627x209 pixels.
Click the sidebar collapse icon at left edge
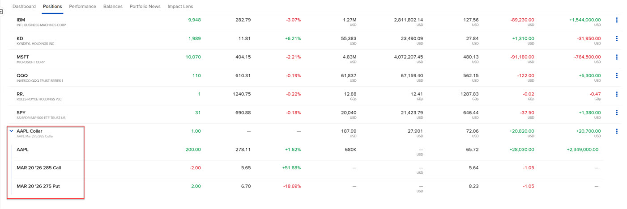tap(2, 12)
